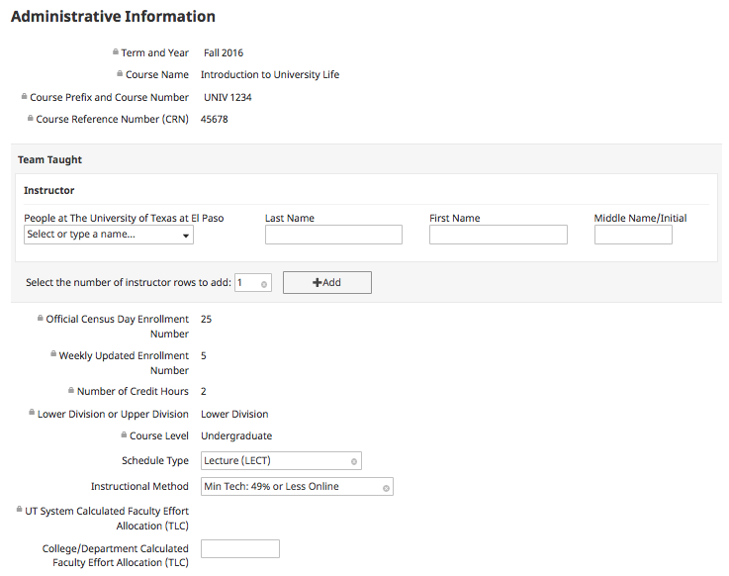Click lock icon by Course Reference Number (CRN)
The width and height of the screenshot is (729, 576).
31,118
